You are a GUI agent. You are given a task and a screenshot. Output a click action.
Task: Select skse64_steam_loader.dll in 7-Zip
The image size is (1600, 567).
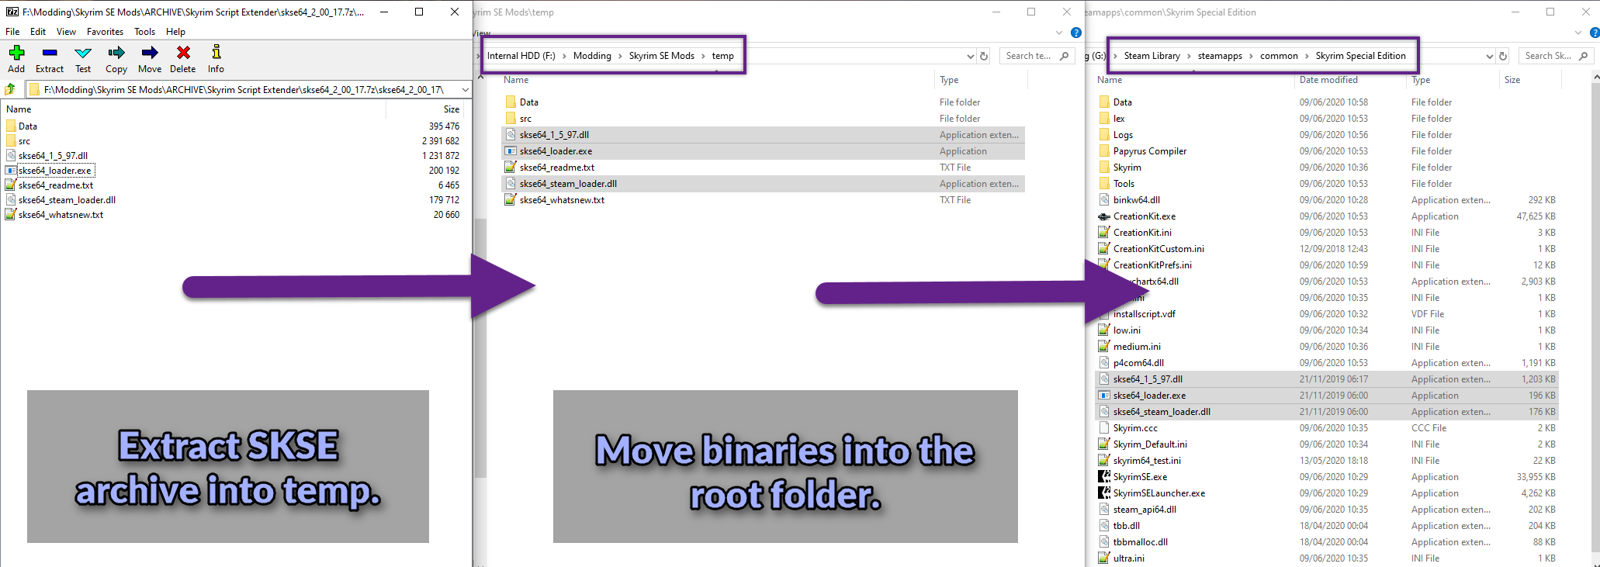point(67,200)
